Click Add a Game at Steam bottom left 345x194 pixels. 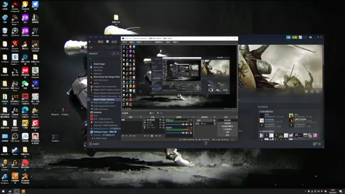tap(94, 144)
